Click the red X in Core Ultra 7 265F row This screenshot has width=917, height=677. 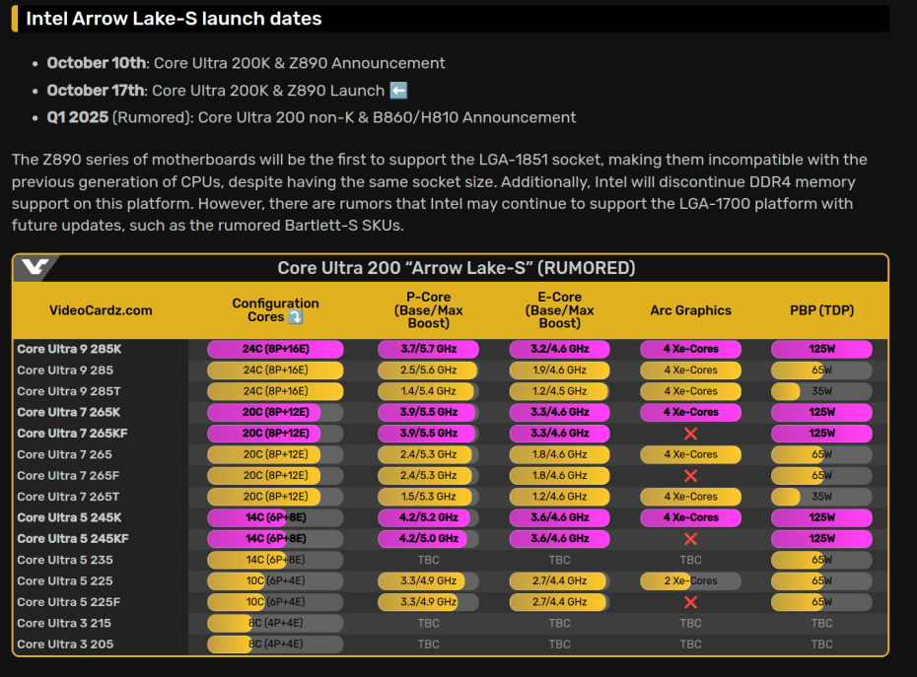pyautogui.click(x=690, y=476)
